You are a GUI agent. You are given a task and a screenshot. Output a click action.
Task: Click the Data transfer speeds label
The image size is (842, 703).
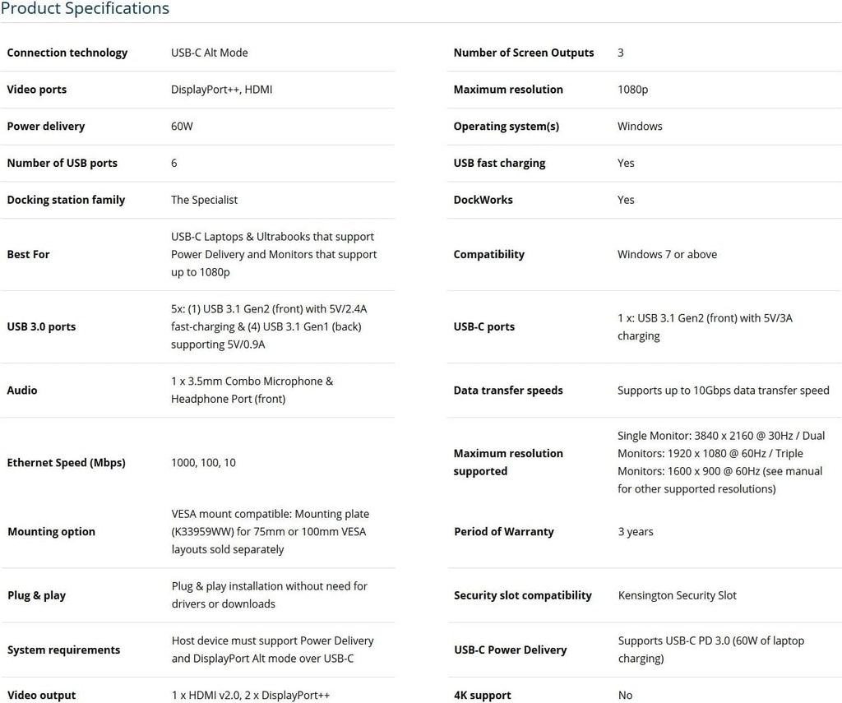click(508, 391)
